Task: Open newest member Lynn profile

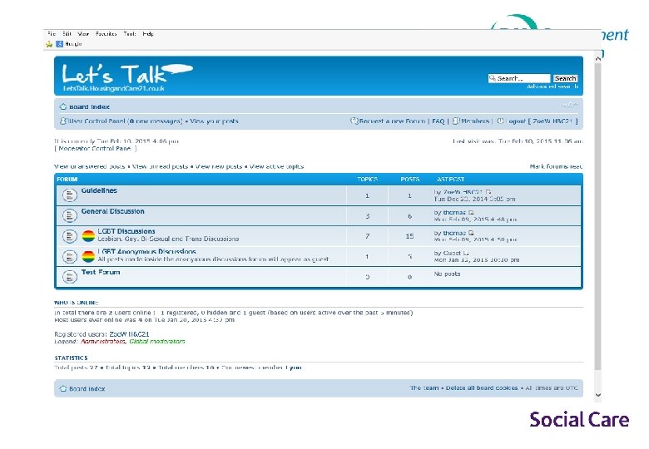Action: 294,368
